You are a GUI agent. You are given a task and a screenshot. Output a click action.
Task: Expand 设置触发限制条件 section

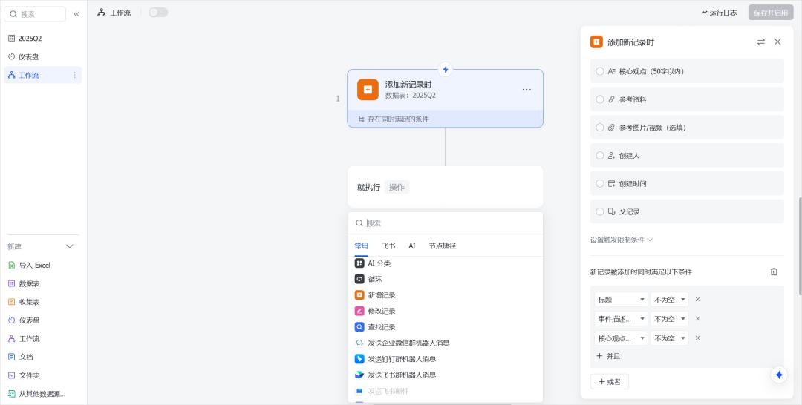tap(622, 240)
